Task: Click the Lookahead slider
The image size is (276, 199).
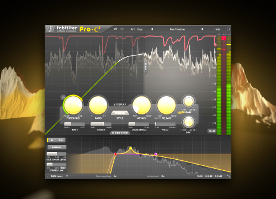Action: pos(139,124)
